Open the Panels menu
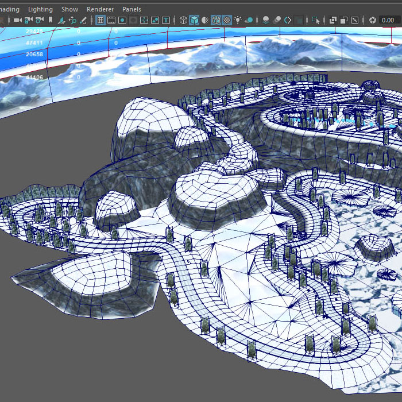The width and height of the screenshot is (402, 402). (132, 9)
